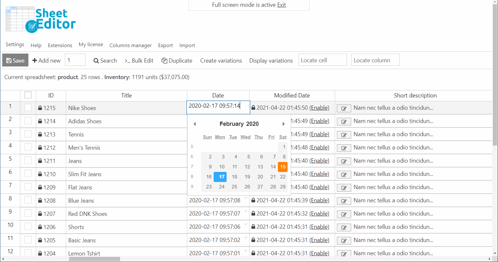Open the Bulk Edit tool
Screen dimensions: 498x262
[x=139, y=61]
